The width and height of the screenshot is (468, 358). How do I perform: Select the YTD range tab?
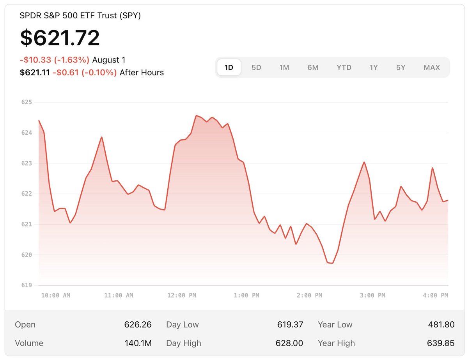tap(344, 68)
